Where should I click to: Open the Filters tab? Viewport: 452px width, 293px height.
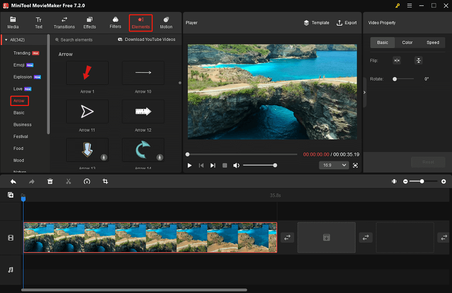click(115, 23)
